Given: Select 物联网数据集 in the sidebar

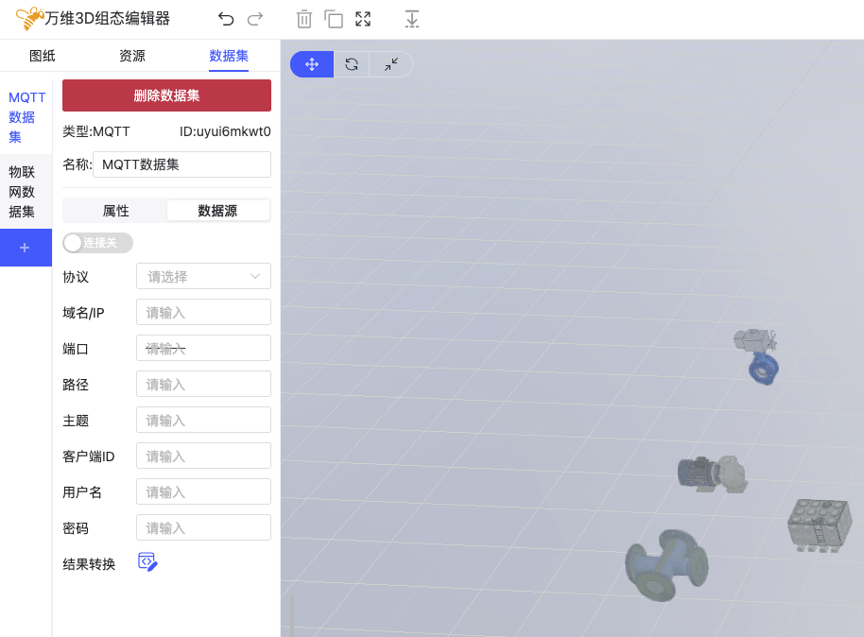Looking at the screenshot, I should click(23, 192).
